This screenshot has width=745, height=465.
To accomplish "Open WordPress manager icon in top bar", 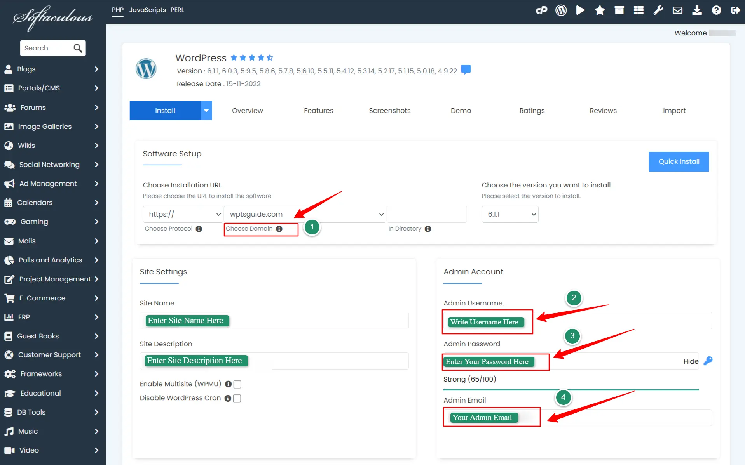I will click(x=561, y=10).
